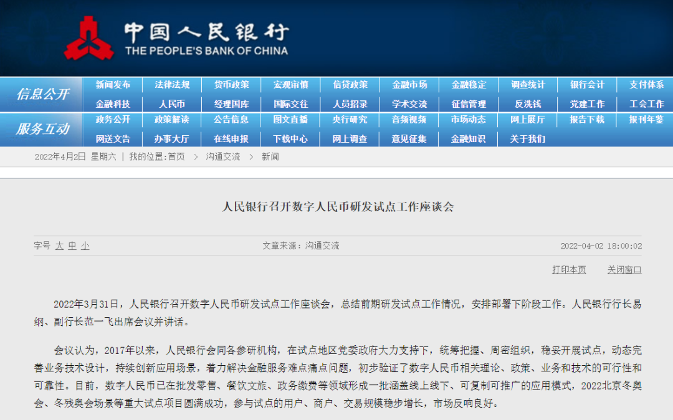
Task: Click the People's Bank of China logo
Action: pyautogui.click(x=89, y=37)
